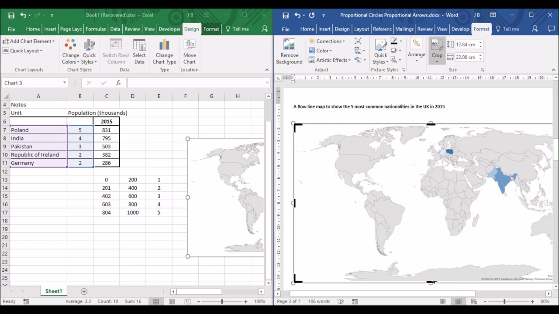559x314 pixels.
Task: Click Repeat icon in Word quick access toolbar
Action: (x=312, y=15)
